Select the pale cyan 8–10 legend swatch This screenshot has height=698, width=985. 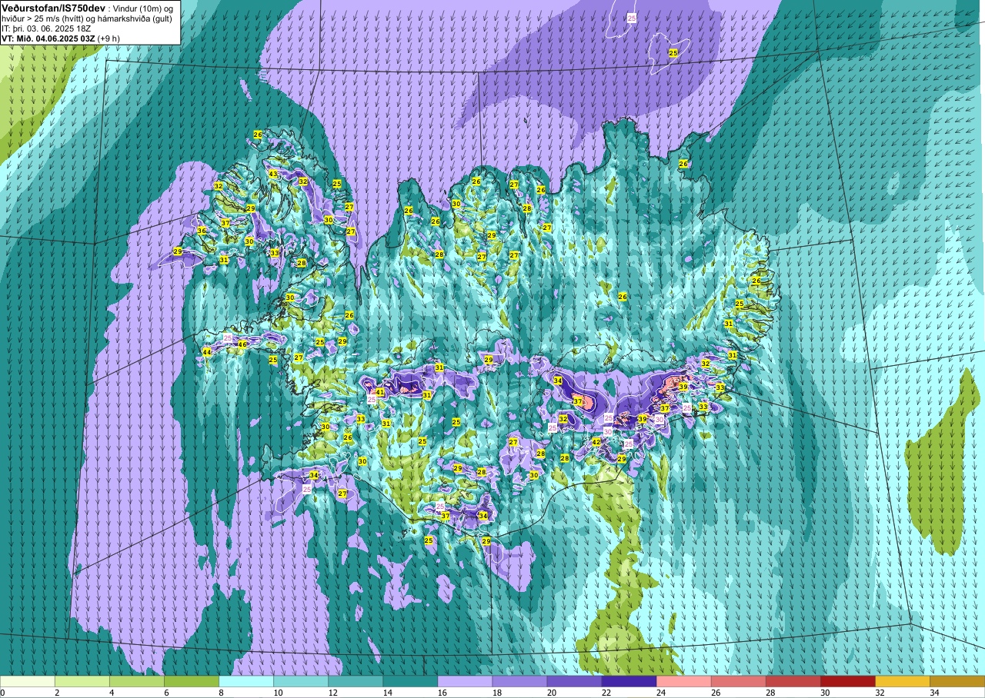(x=246, y=681)
